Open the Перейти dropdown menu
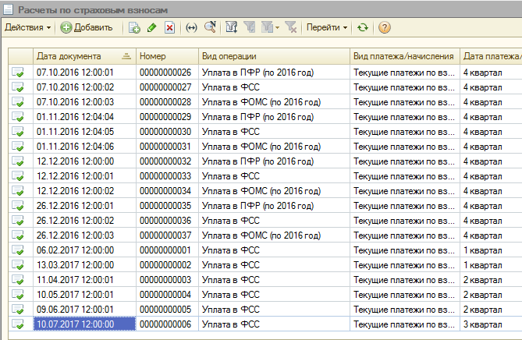Image resolution: width=522 pixels, height=340 pixels. coord(327,27)
